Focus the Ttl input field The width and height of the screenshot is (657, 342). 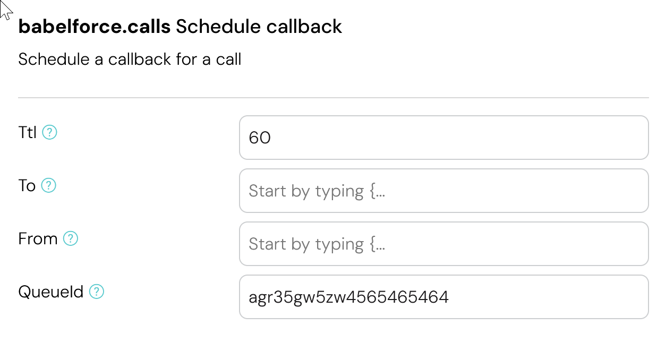coord(443,138)
